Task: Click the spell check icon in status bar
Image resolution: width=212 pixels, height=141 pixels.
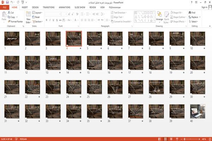Action: pyautogui.click(x=16, y=139)
